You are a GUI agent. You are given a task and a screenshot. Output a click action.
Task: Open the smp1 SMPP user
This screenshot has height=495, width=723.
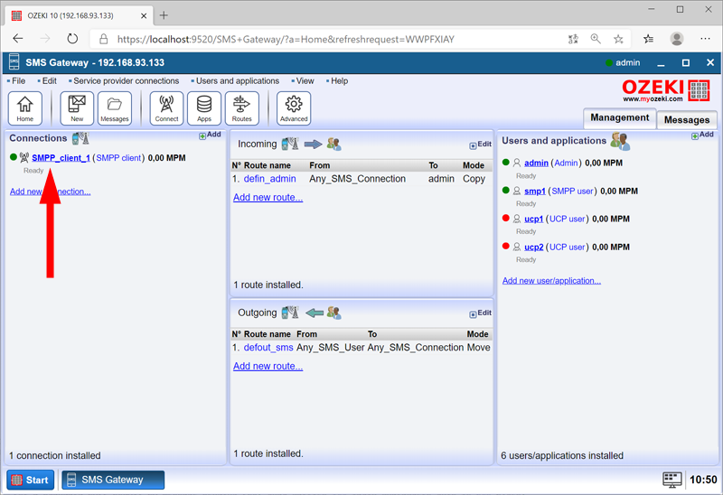pyautogui.click(x=535, y=191)
